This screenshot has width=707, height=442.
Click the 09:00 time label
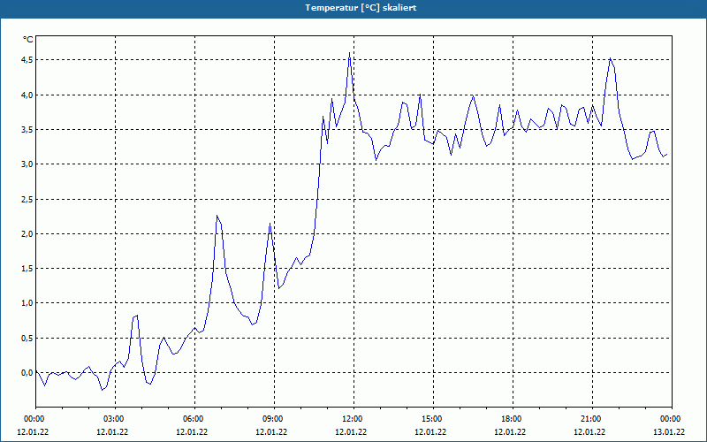click(273, 419)
